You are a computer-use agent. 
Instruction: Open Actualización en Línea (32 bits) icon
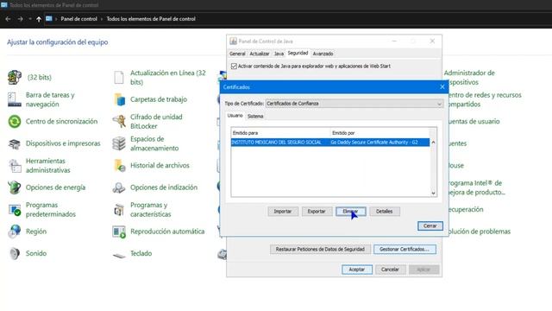tap(119, 77)
